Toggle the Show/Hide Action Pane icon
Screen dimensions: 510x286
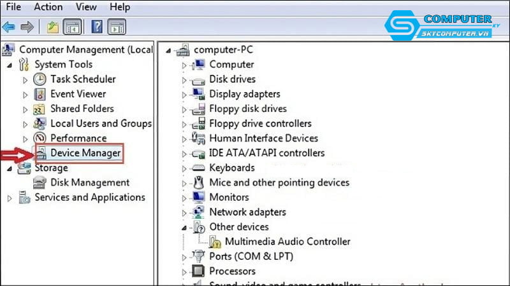click(x=117, y=27)
